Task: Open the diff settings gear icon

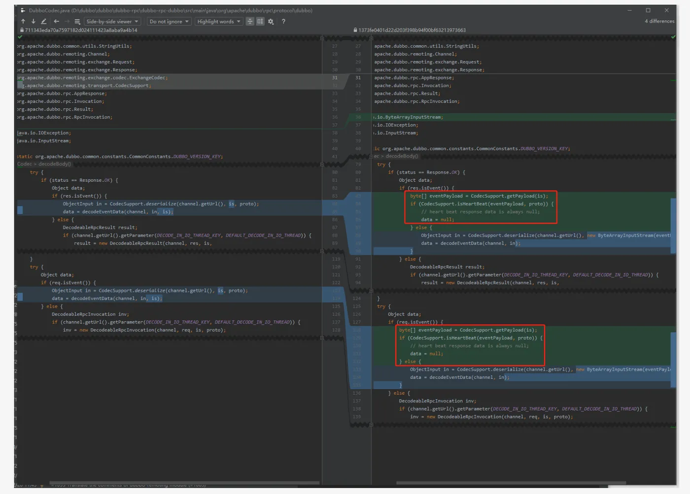Action: (x=271, y=21)
